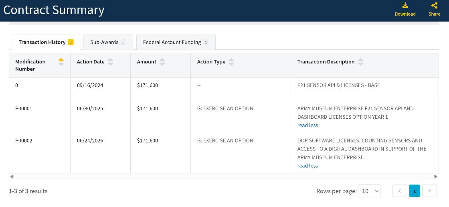Click right arrow of horizontal scrollbar
This screenshot has width=449, height=207.
[436, 177]
